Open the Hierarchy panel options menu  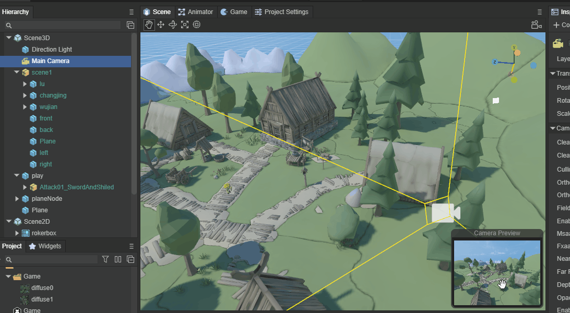click(x=131, y=12)
